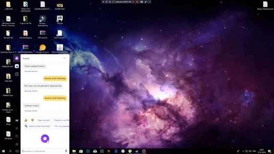Open the _MACOSX folder on desktop
The height and width of the screenshot is (154, 274).
9,6
